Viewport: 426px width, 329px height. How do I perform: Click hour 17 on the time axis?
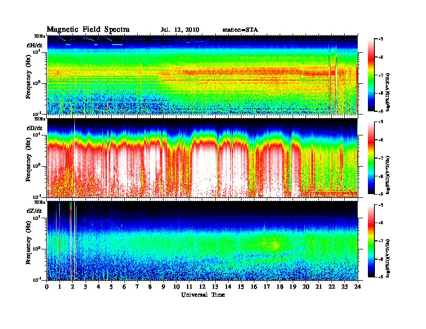[267, 287]
